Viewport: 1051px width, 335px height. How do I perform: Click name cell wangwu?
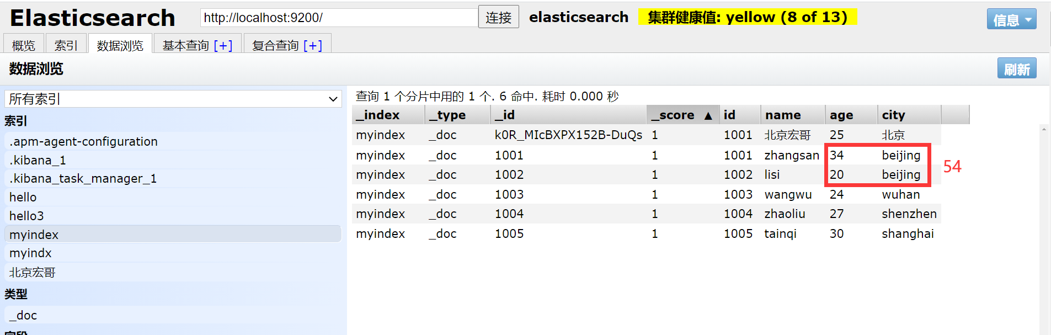pyautogui.click(x=788, y=194)
